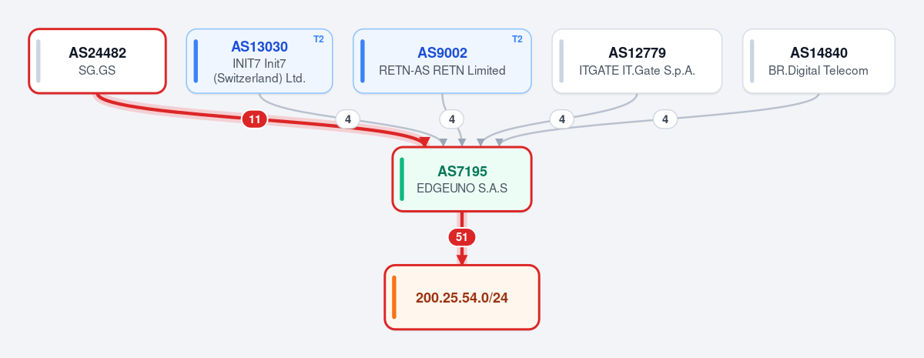924x358 pixels.
Task: Click the T2 tag on AS13030
Action: coord(319,39)
